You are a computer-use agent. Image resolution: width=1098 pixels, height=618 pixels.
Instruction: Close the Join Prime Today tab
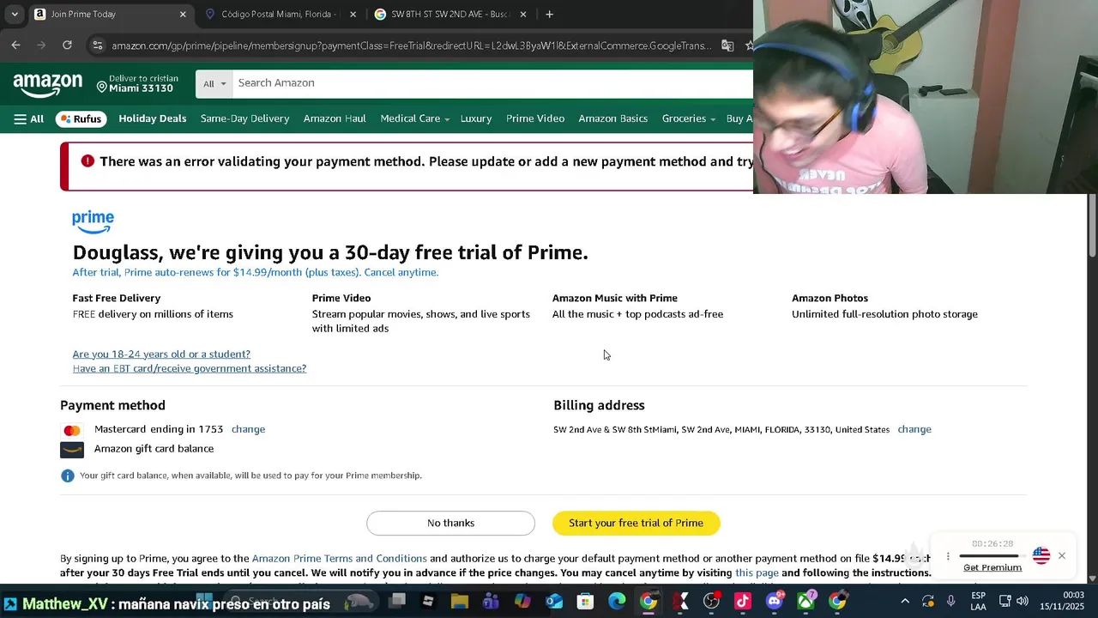point(183,15)
